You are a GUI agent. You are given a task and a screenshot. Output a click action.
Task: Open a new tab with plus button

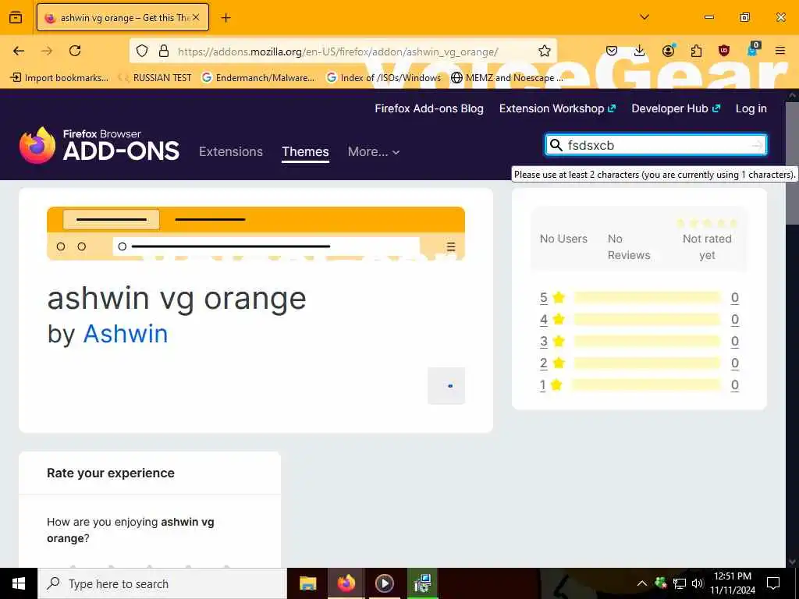pyautogui.click(x=225, y=18)
